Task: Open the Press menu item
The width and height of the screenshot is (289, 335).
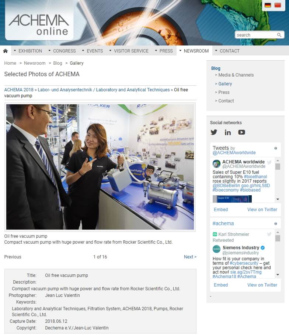Action: [164, 51]
